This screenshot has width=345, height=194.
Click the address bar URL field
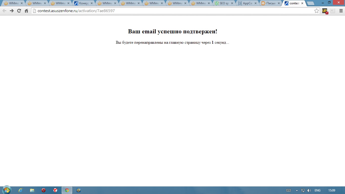(176, 11)
